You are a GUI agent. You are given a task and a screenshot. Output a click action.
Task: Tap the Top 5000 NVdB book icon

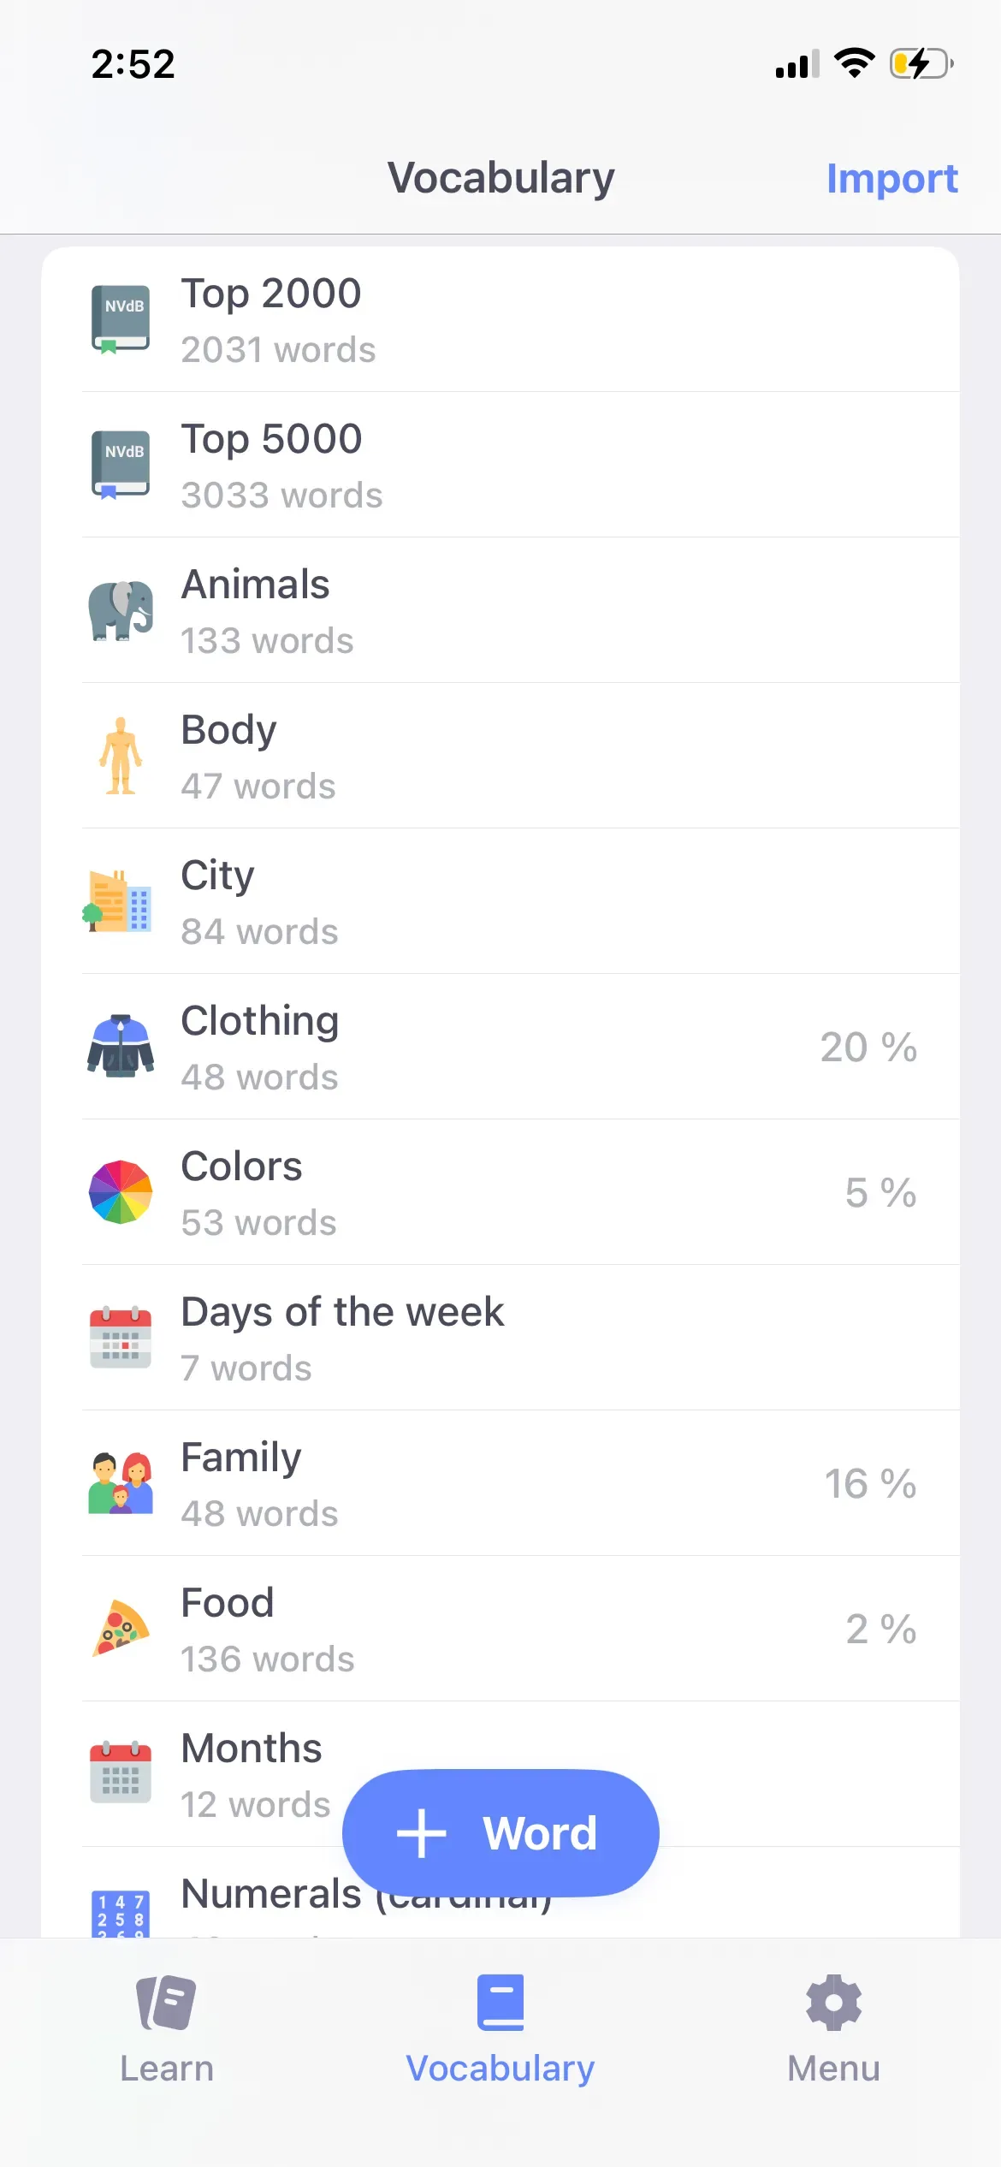click(121, 465)
